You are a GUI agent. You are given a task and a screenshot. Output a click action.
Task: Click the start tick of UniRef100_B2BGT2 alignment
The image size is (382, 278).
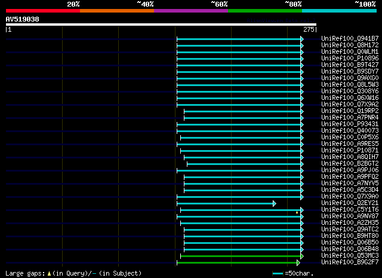click(187, 164)
